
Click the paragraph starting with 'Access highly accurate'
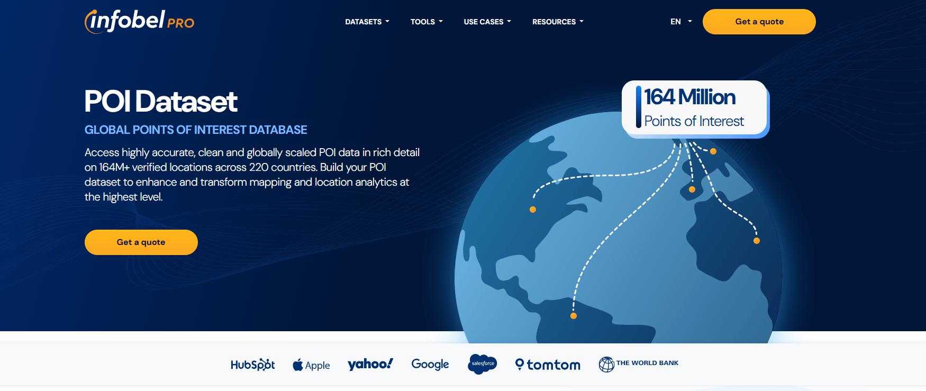tap(252, 175)
